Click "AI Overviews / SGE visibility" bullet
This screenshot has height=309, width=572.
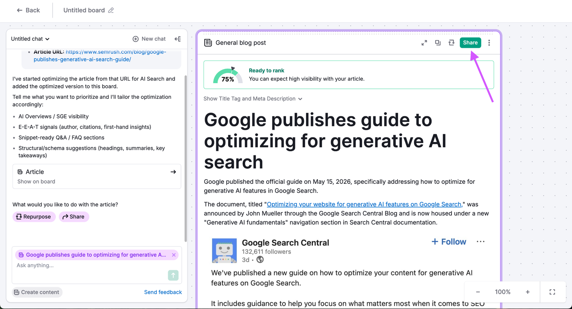[x=54, y=116]
